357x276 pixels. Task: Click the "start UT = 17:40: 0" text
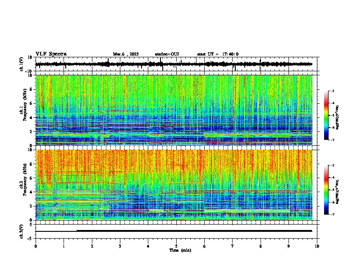pyautogui.click(x=218, y=54)
